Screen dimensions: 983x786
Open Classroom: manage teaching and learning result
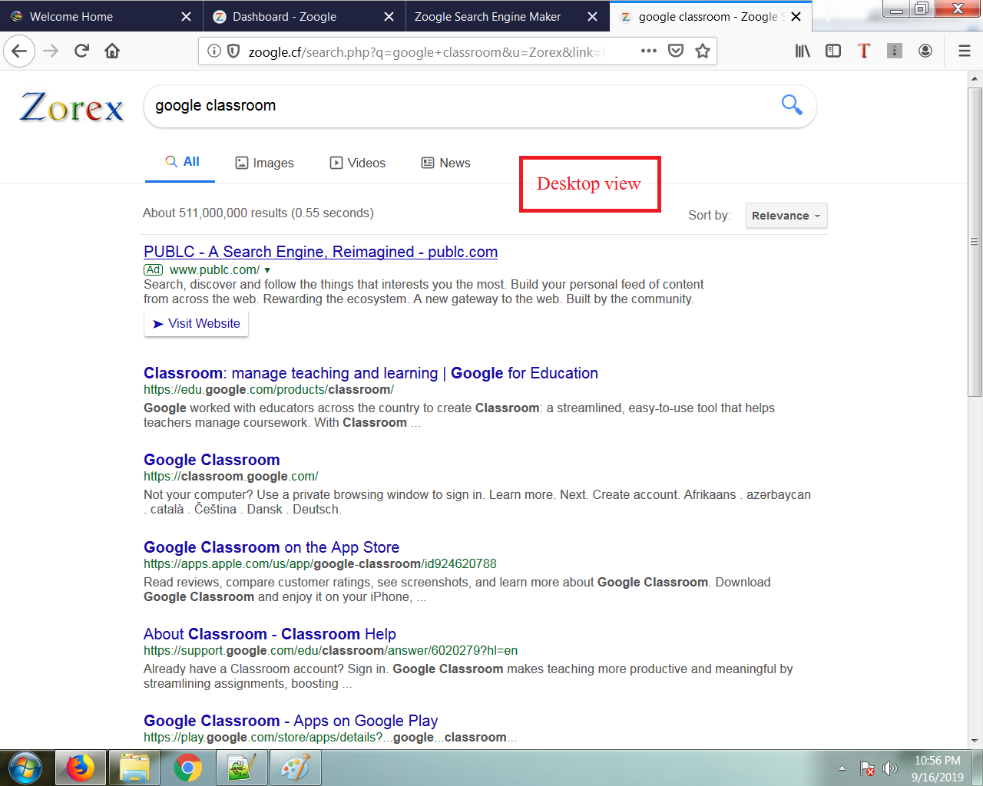pos(371,373)
